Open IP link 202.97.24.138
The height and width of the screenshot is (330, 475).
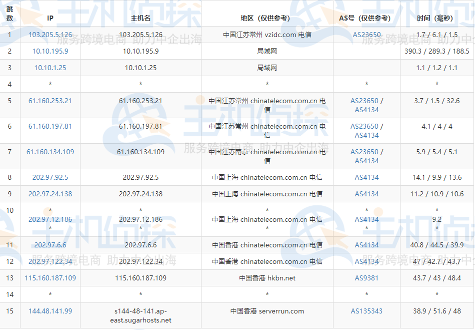click(50, 194)
